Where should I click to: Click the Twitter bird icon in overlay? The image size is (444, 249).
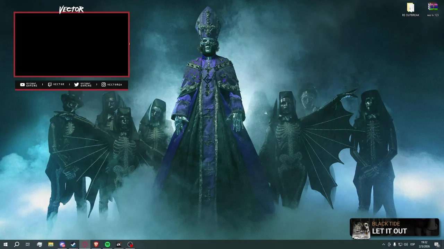pos(77,84)
